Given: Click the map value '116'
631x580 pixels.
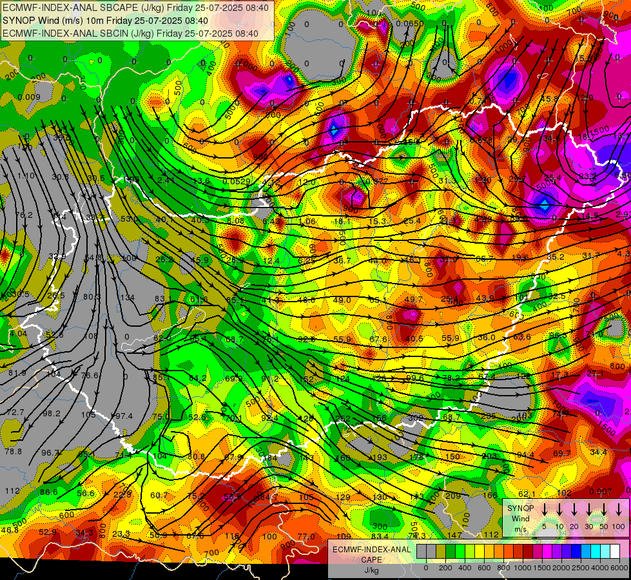Looking at the screenshot, I should coord(232,536).
